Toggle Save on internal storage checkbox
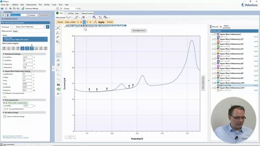 click(x=5, y=116)
